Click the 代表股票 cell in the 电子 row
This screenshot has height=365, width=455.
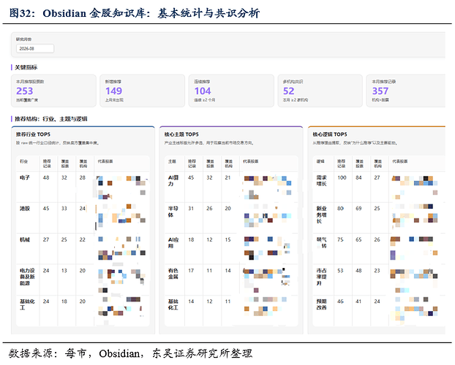point(122,187)
